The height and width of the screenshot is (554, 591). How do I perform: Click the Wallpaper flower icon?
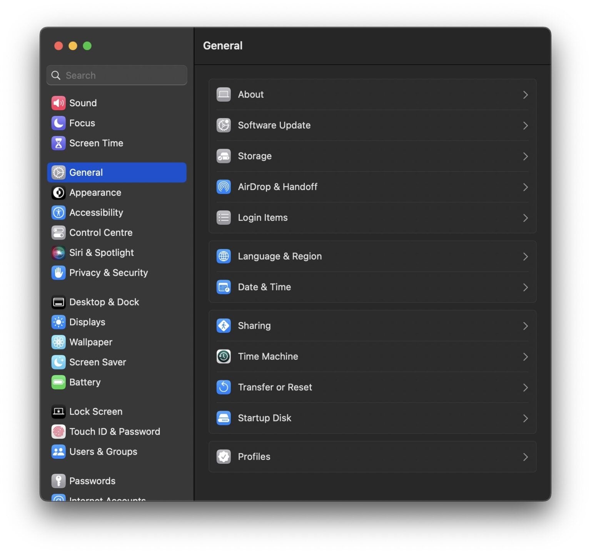tap(58, 342)
